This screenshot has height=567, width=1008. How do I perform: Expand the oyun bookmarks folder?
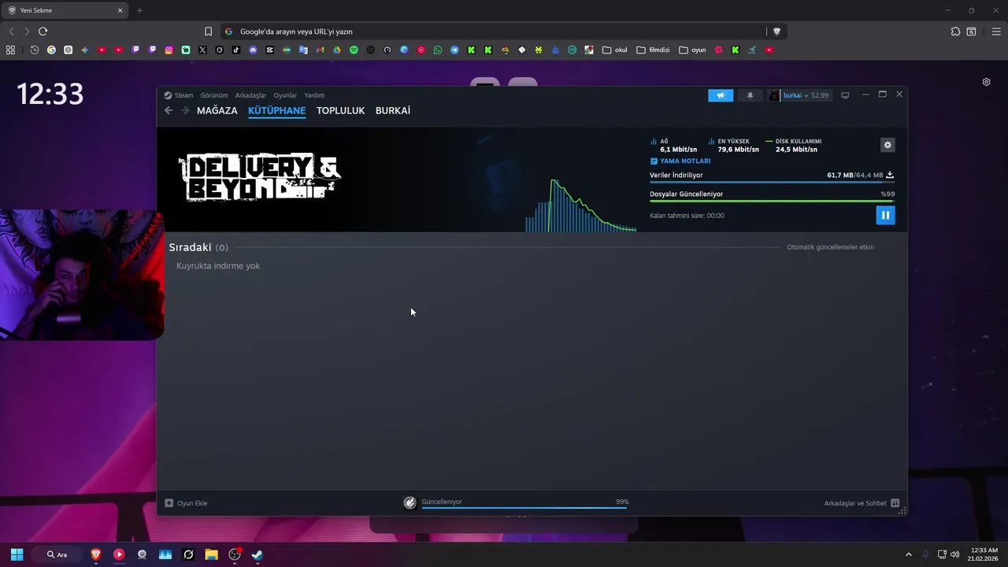(693, 50)
